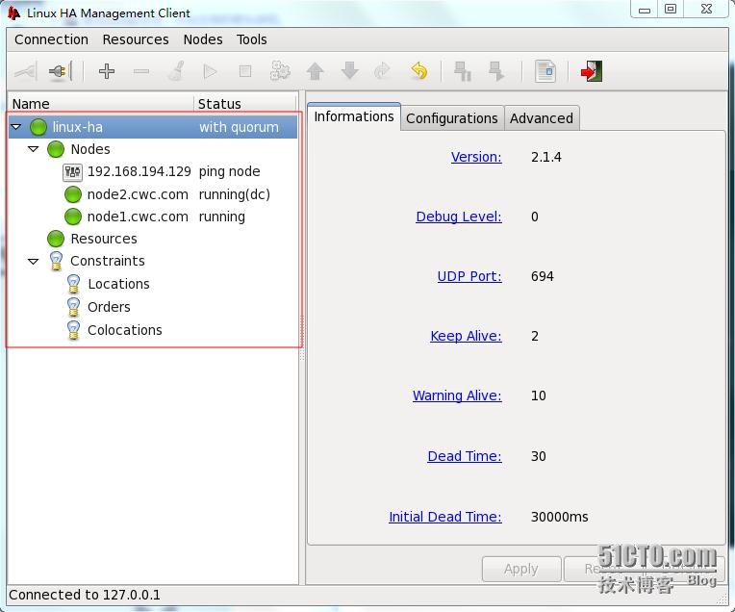735x612 pixels.
Task: Select the Constraints tree item
Action: tap(108, 261)
